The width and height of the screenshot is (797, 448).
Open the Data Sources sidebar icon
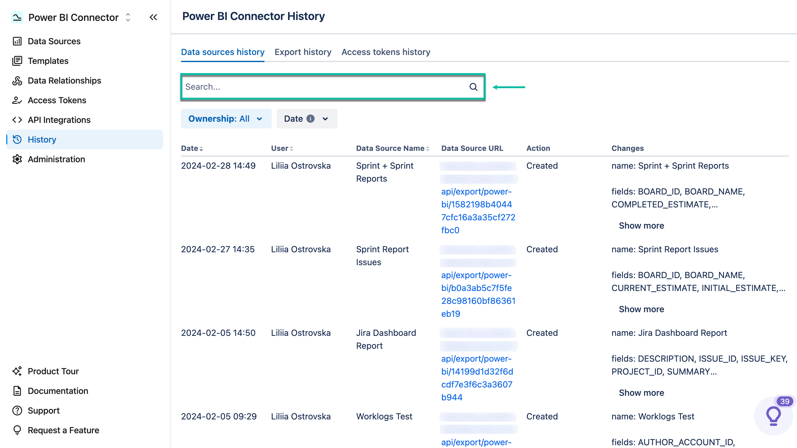coord(17,41)
